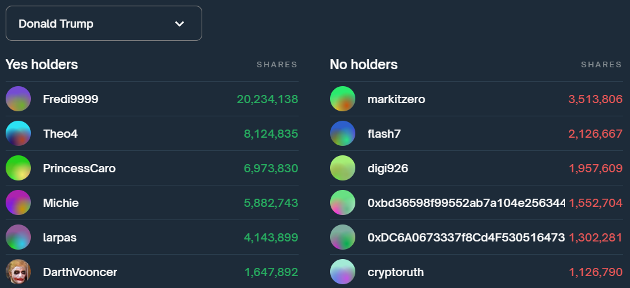Screen dimensions: 630x288
Task: Click cryptoruth's avatar icon
Action: click(343, 272)
